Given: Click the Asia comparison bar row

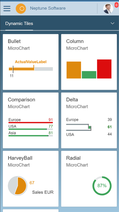Looking at the screenshot, I should (31, 134).
